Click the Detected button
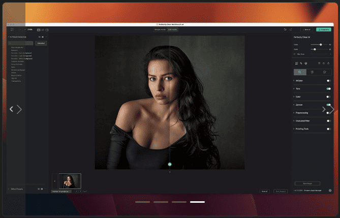 click(x=41, y=43)
